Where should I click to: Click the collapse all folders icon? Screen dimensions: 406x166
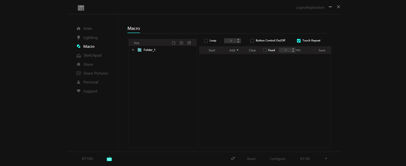(189, 43)
